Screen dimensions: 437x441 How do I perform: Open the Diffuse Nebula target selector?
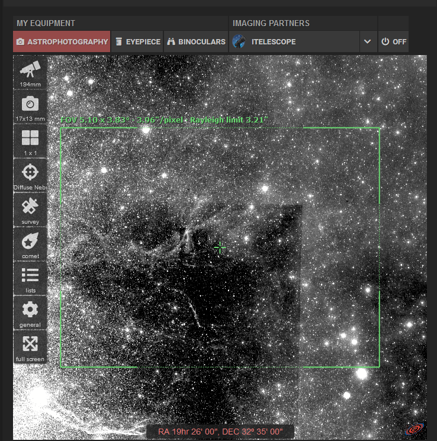pos(30,176)
